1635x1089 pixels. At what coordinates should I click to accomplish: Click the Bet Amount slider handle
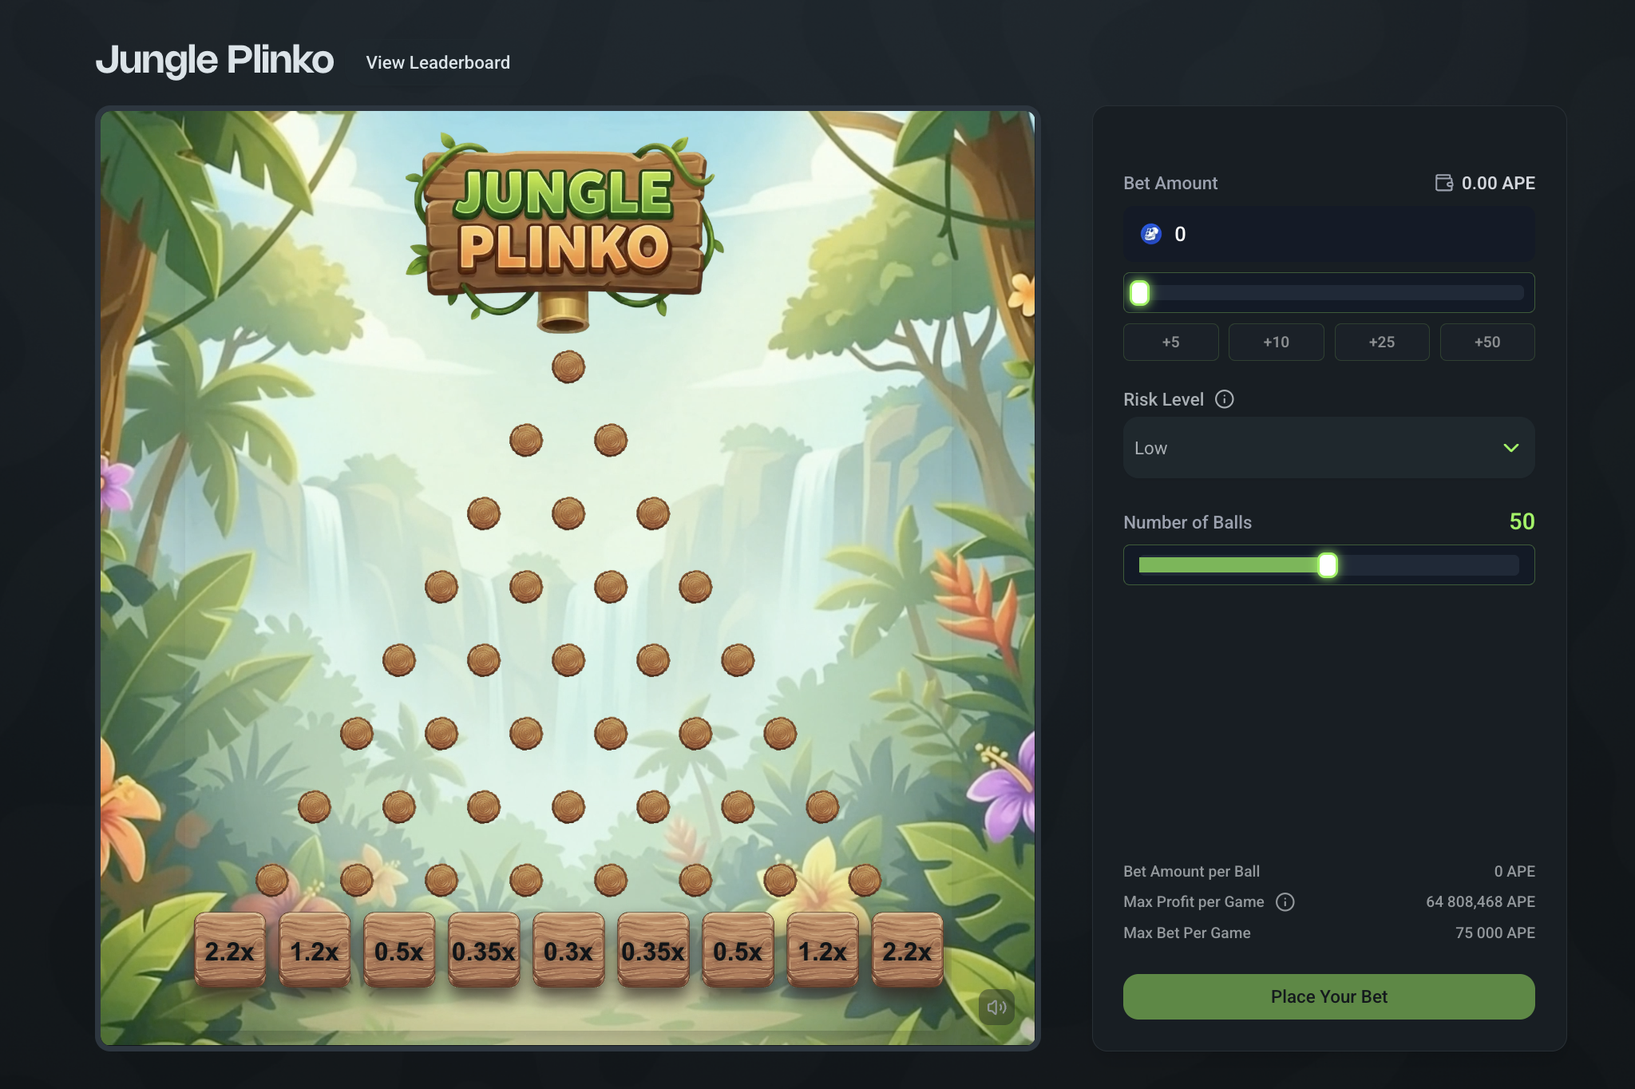(x=1139, y=293)
